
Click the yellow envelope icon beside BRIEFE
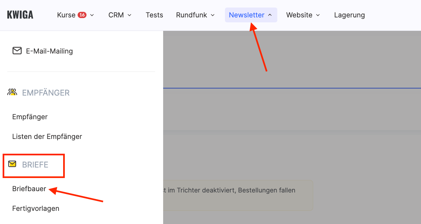click(x=12, y=164)
